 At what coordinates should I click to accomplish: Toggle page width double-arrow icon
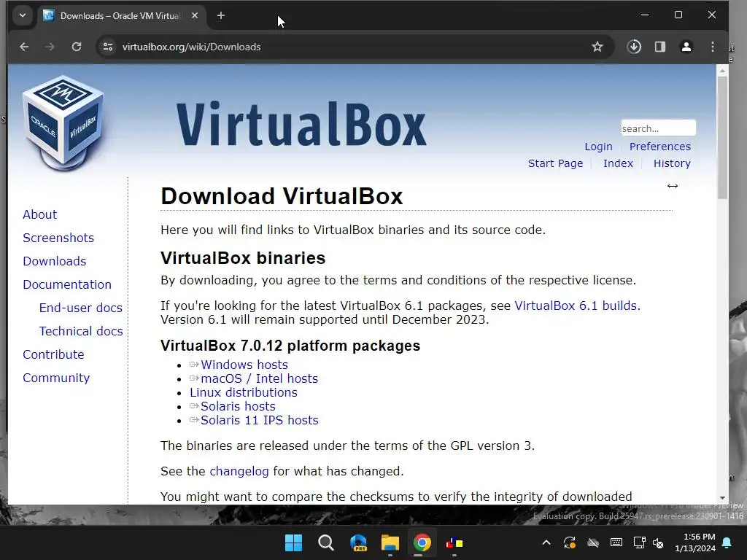[x=672, y=186]
